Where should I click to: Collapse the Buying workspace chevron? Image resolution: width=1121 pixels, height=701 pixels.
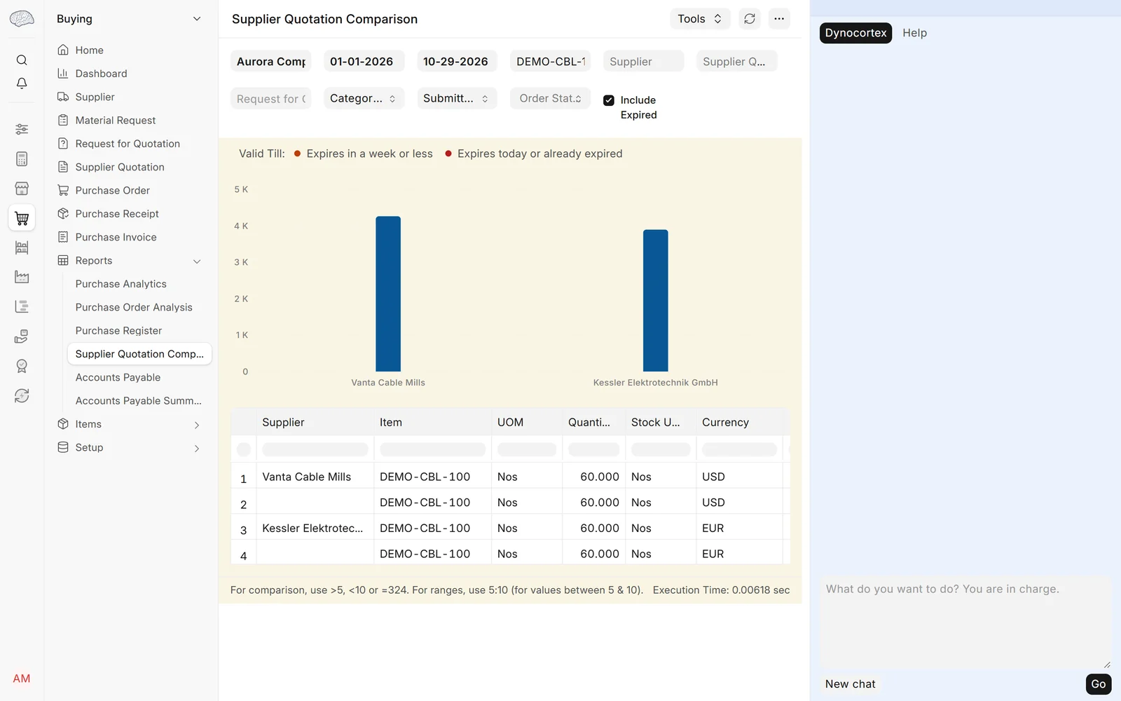[197, 19]
